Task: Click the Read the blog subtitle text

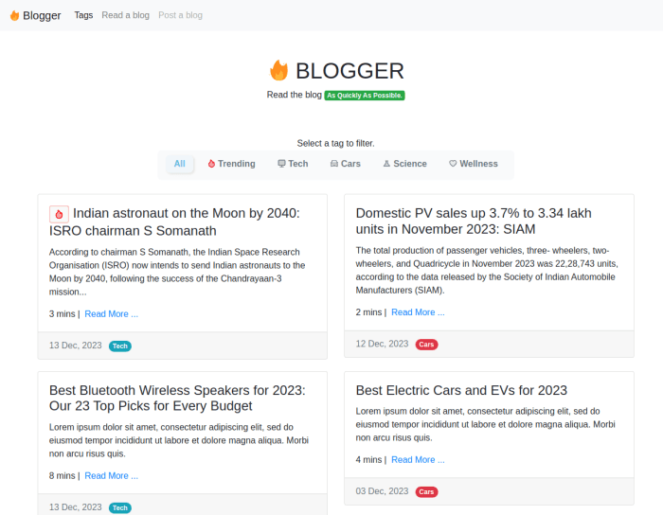Action: coord(295,95)
